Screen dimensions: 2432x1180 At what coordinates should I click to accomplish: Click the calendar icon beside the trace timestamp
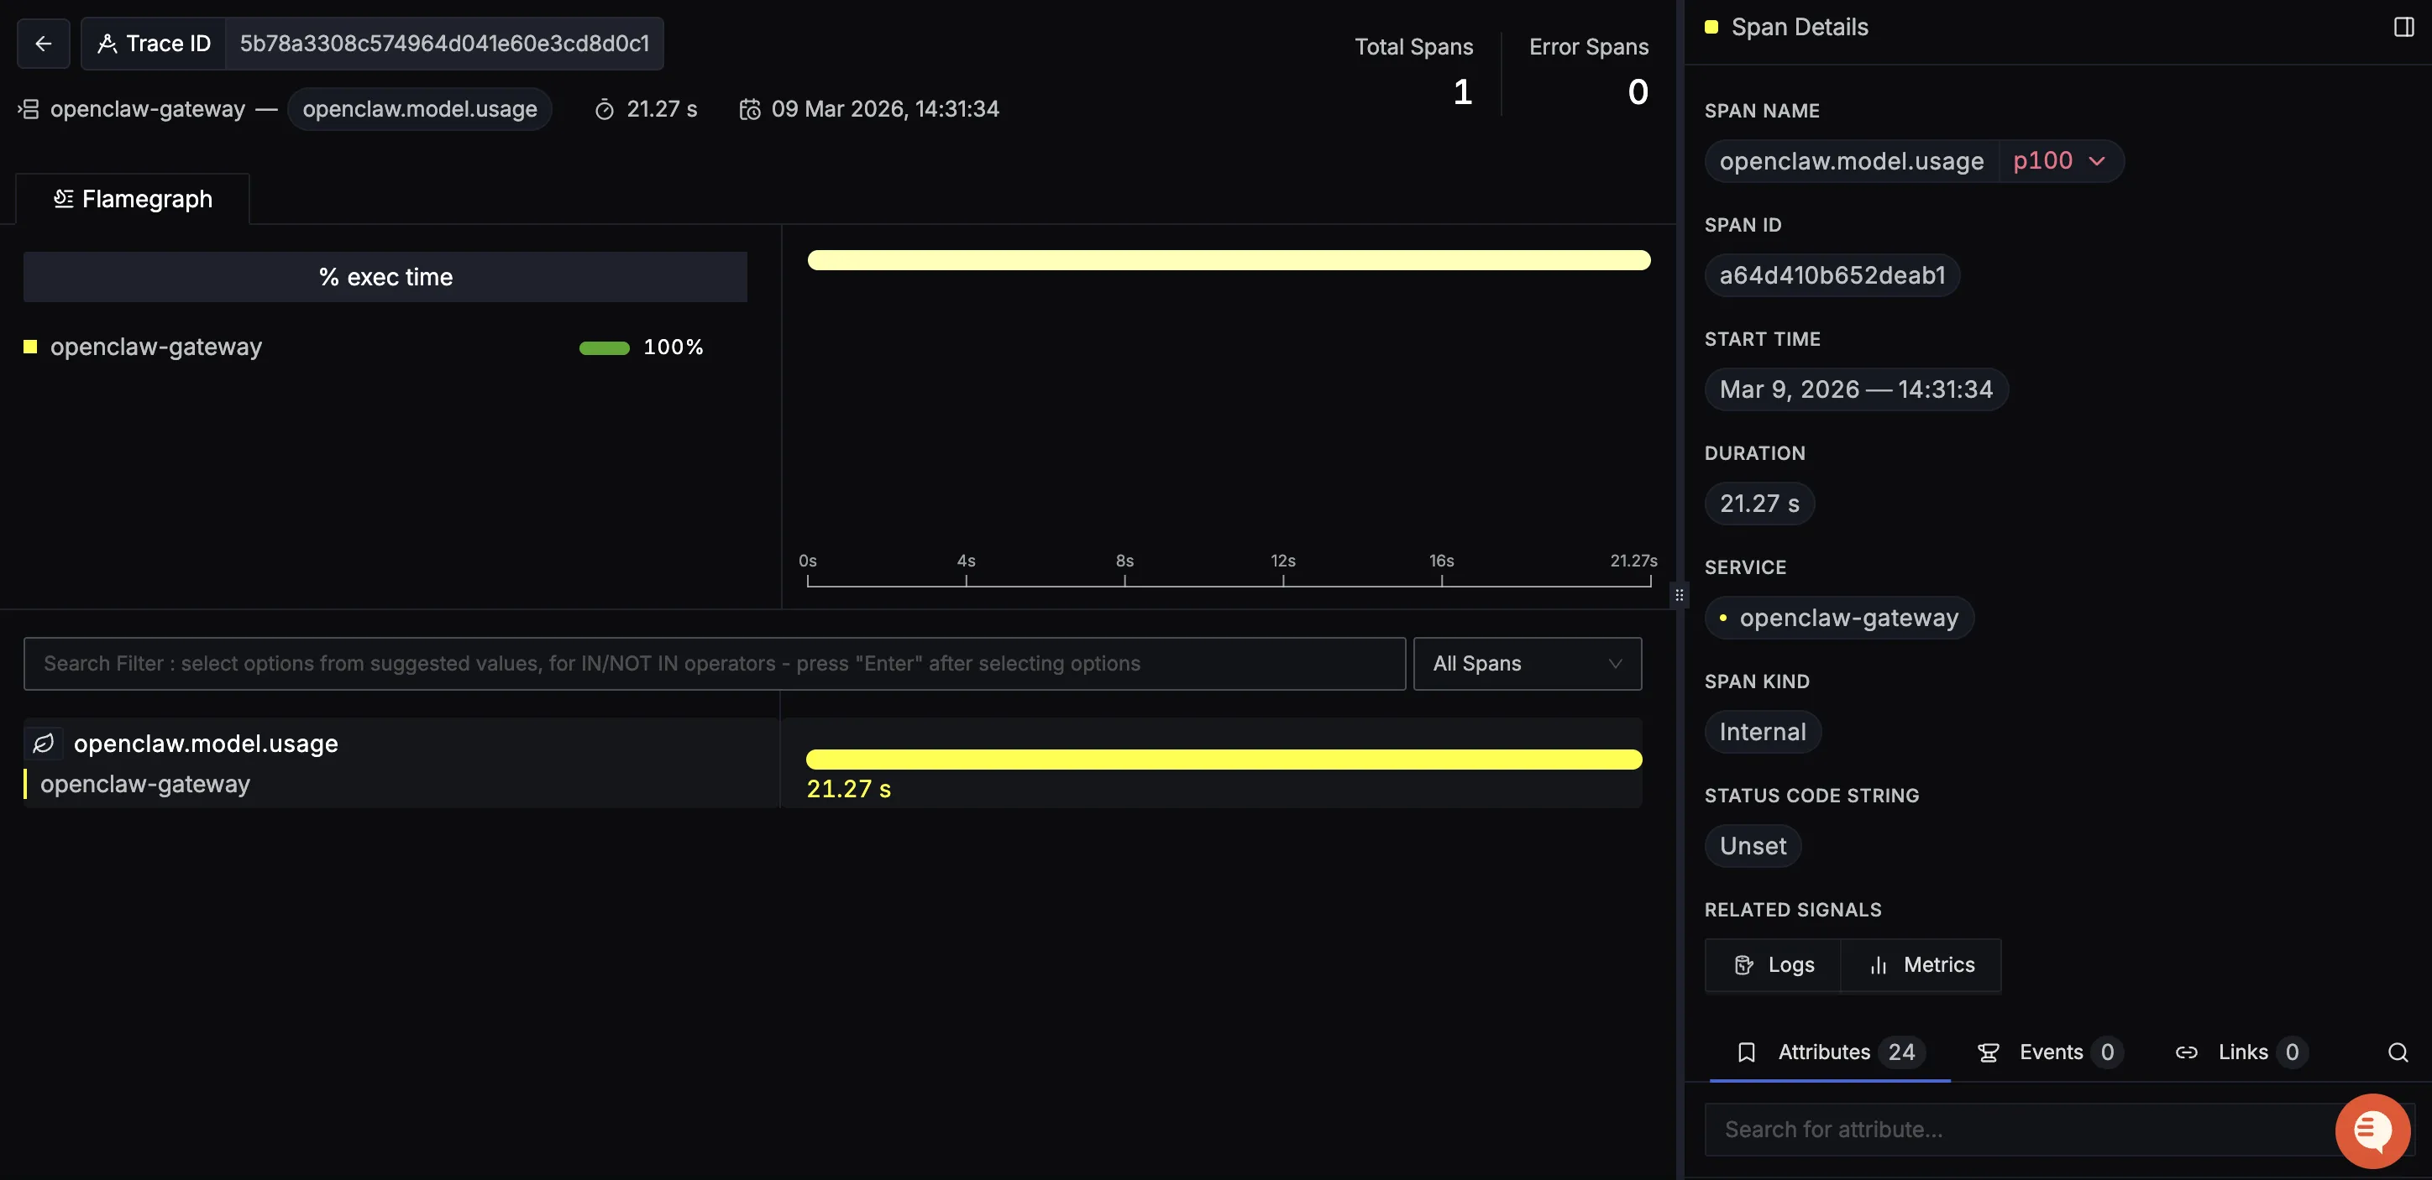pos(751,108)
